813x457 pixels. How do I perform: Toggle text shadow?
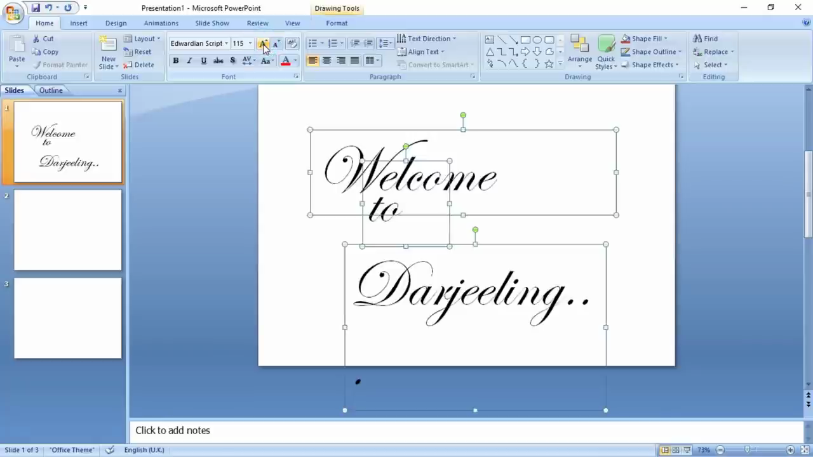(x=232, y=61)
